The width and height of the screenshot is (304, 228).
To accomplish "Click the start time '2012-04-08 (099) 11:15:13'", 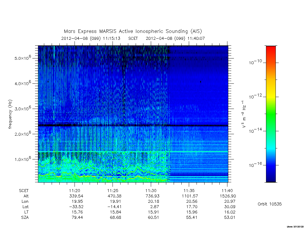I will [91, 38].
